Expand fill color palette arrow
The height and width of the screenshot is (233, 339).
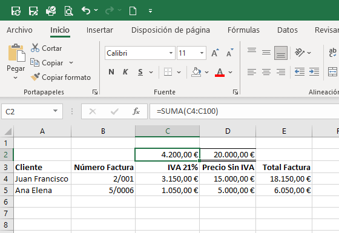coord(206,72)
